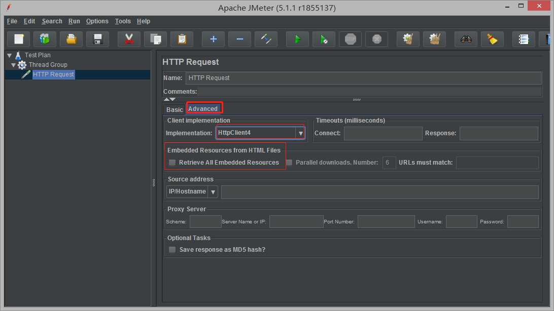
Task: Open the IP/Hostname source address dropdown
Action: click(x=192, y=192)
